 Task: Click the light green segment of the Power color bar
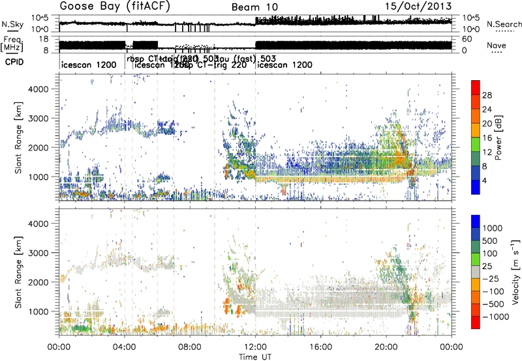point(476,144)
